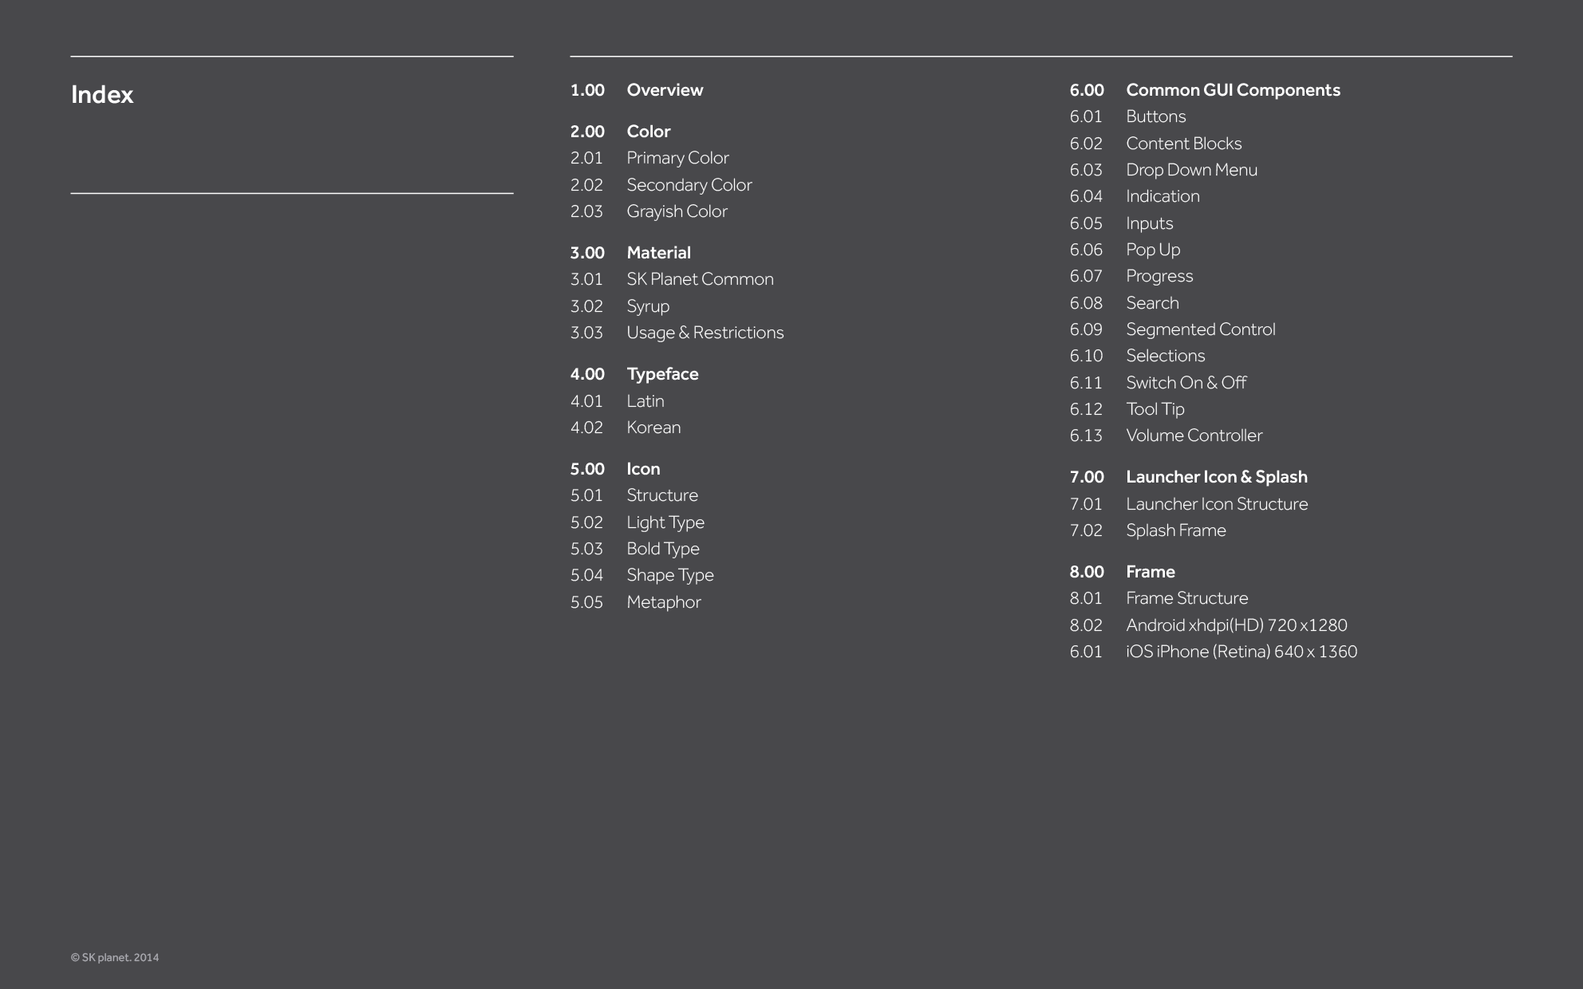Viewport: 1583px width, 989px height.
Task: Select the Color section heading
Action: 648,132
